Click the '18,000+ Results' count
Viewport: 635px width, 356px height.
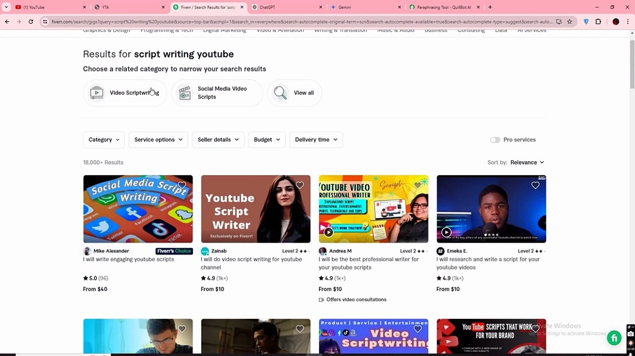click(x=103, y=163)
